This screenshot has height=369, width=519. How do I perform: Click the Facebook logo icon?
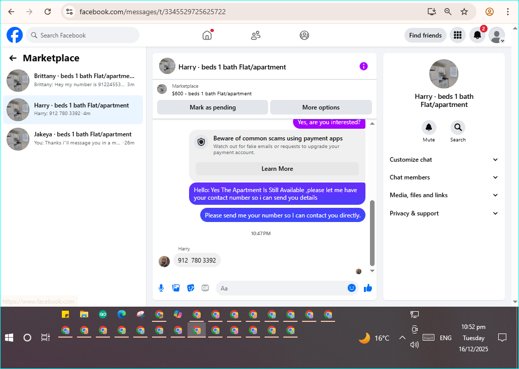pos(15,35)
